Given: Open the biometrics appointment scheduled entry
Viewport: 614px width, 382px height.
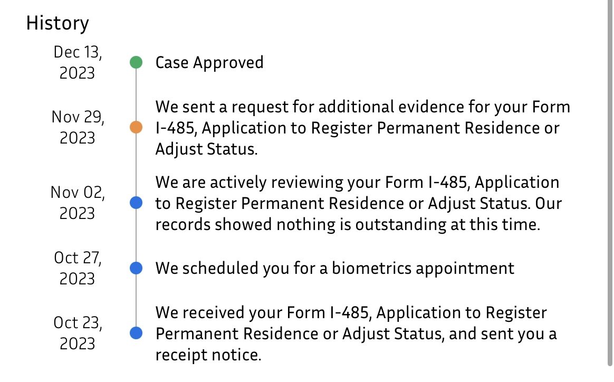Looking at the screenshot, I should (x=334, y=268).
